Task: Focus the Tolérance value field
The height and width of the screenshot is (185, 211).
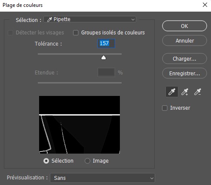Action: [x=106, y=43]
